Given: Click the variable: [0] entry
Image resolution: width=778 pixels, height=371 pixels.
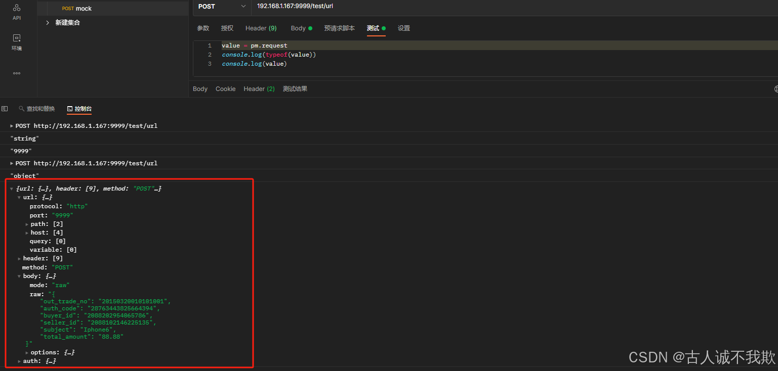Looking at the screenshot, I should 53,250.
